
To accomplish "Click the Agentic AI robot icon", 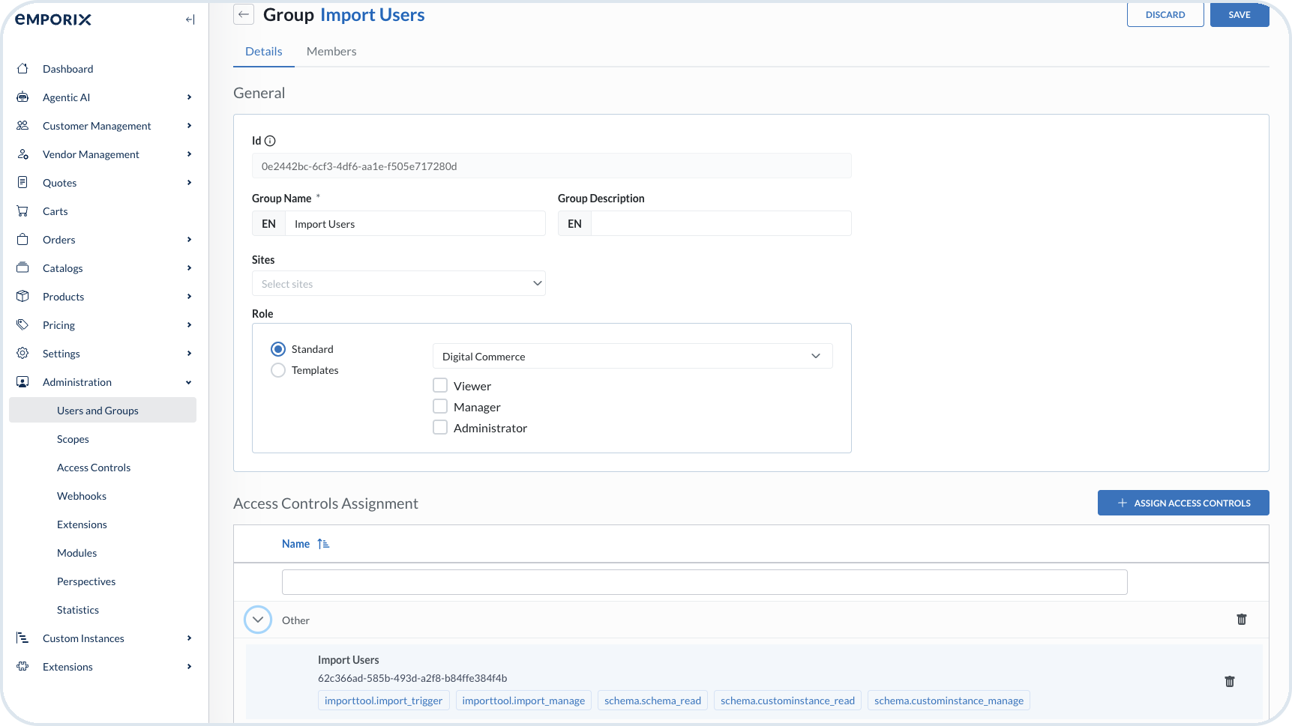I will point(22,97).
